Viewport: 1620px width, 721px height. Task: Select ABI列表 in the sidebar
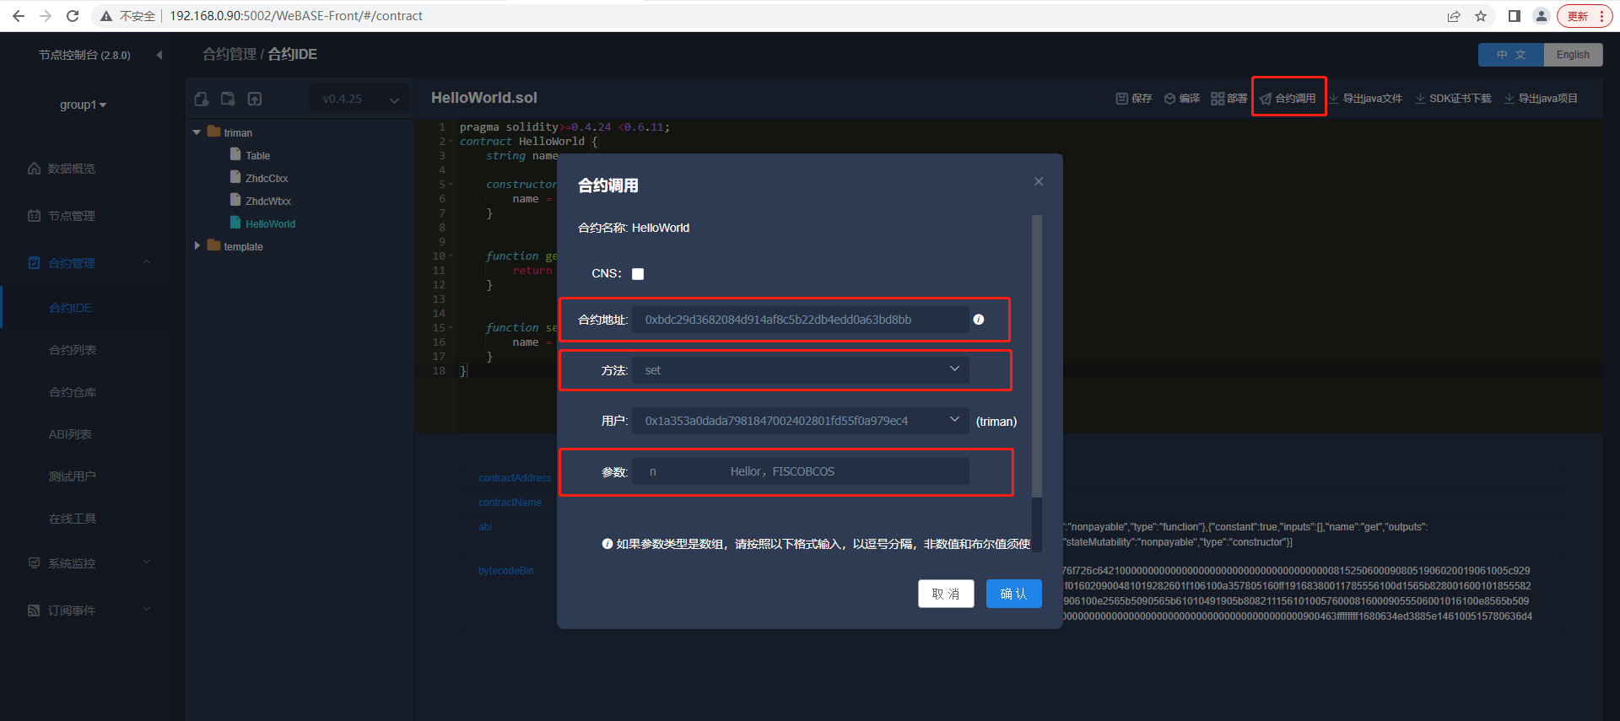click(x=70, y=434)
